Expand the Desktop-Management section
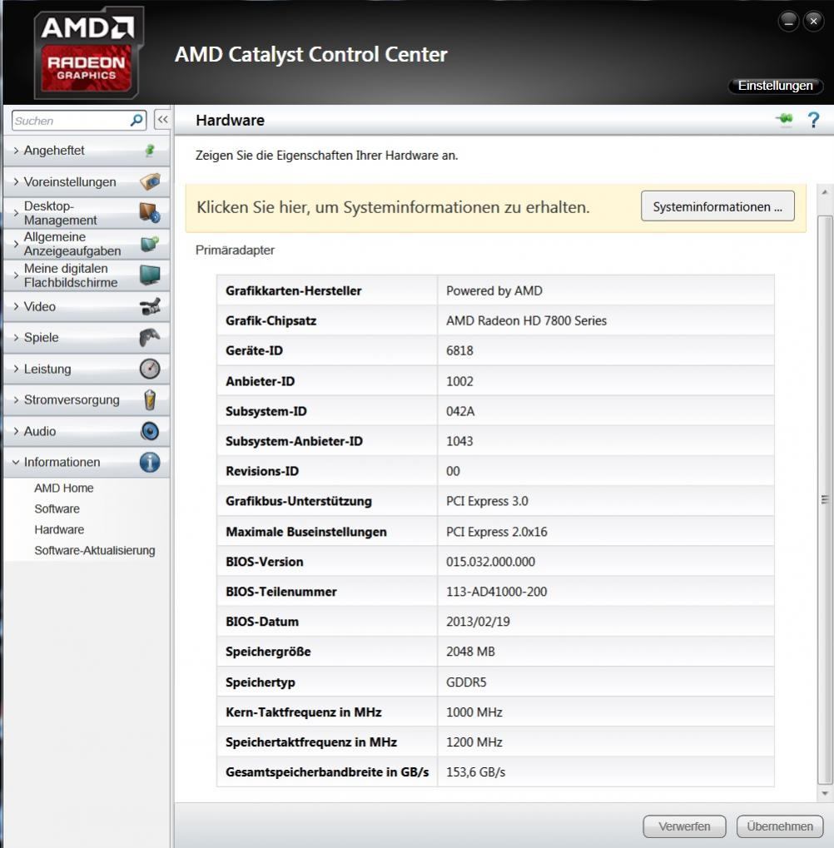Image resolution: width=834 pixels, height=848 pixels. coord(87,212)
